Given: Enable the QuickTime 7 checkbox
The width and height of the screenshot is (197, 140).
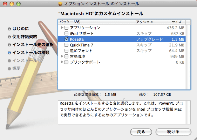Looking at the screenshot, I should coord(66,45).
